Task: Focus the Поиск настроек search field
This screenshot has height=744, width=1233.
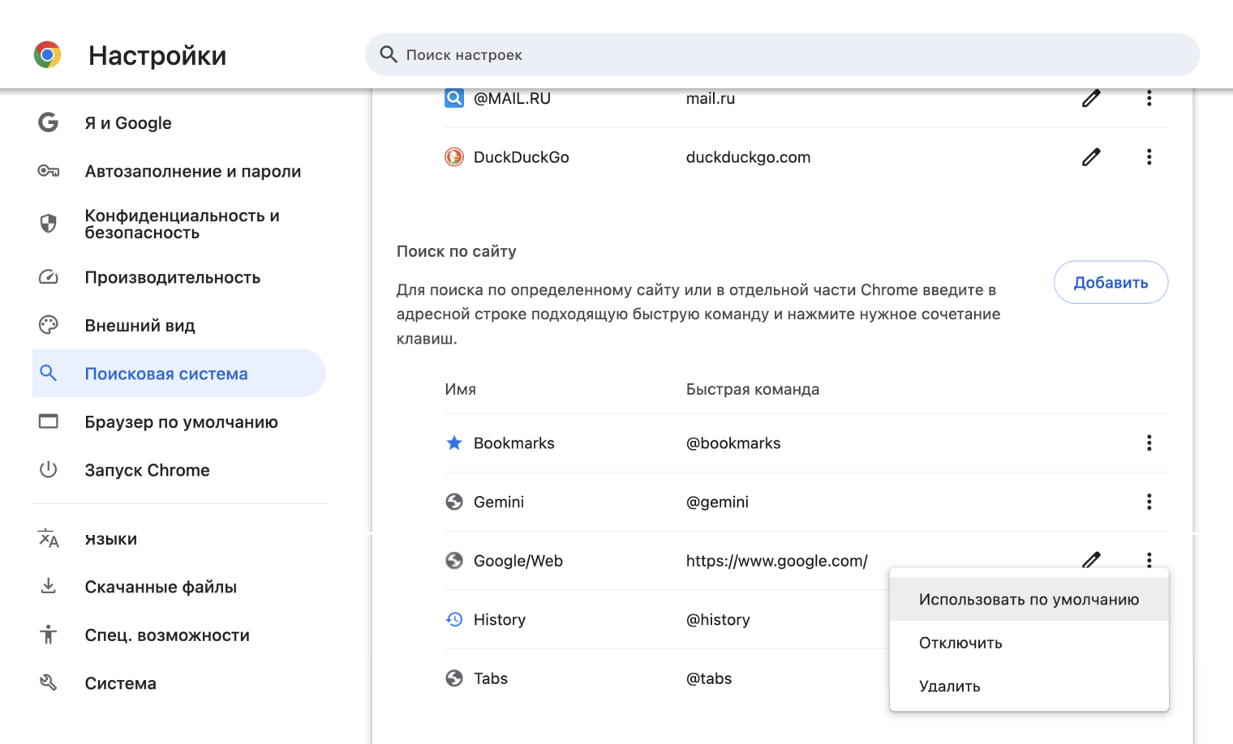Action: 782,54
